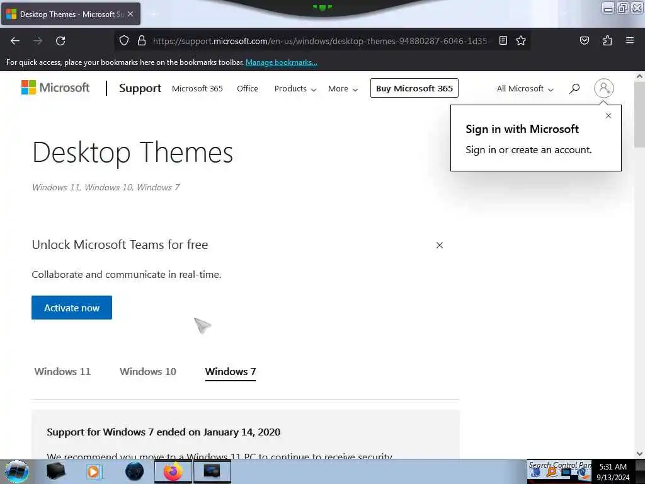The width and height of the screenshot is (645, 484).
Task: Click the address bar URL field
Action: point(319,41)
